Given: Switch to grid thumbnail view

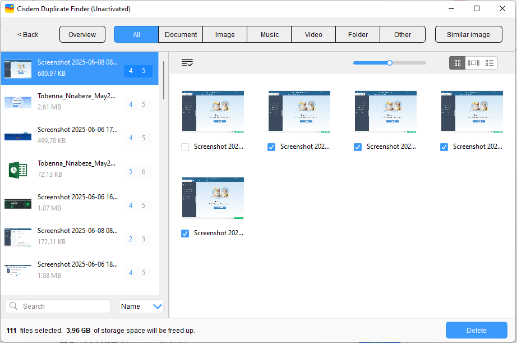Looking at the screenshot, I should click(x=458, y=63).
